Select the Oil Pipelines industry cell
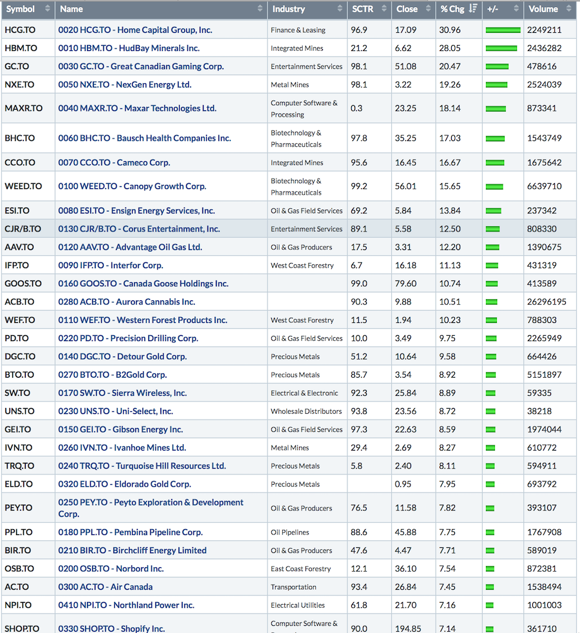Viewport: 580px width, 633px height. click(307, 532)
